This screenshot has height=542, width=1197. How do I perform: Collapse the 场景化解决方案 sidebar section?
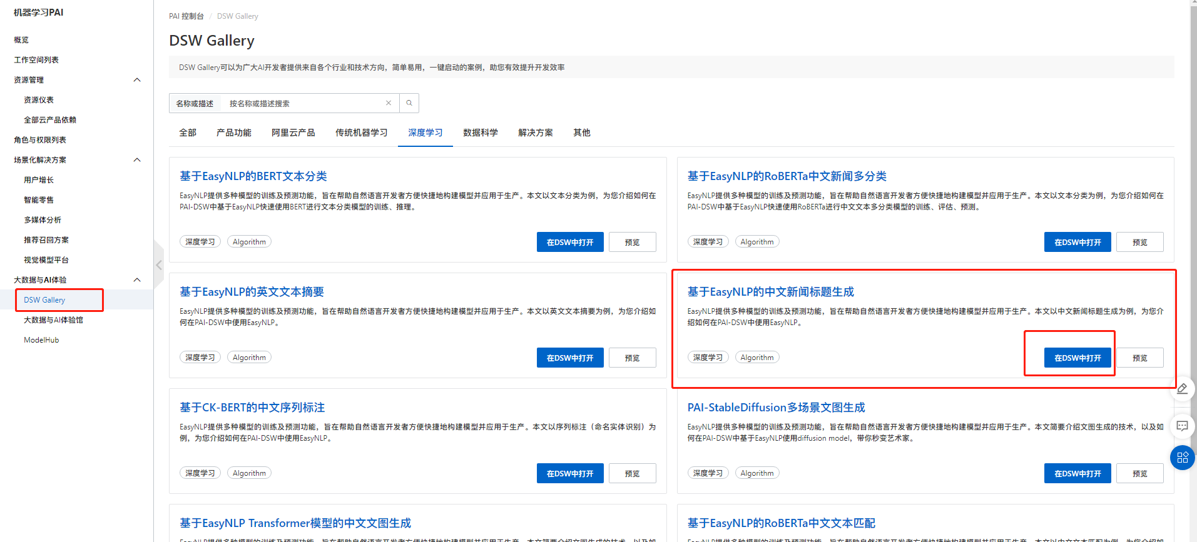click(x=137, y=160)
